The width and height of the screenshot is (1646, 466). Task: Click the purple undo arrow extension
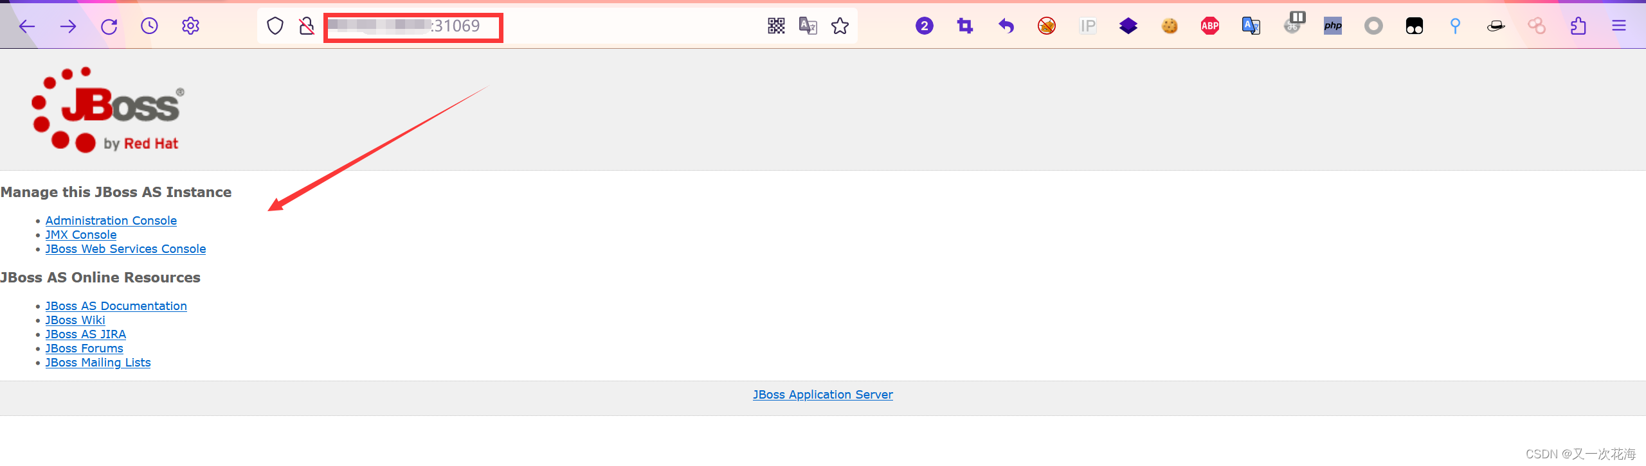tap(1006, 26)
